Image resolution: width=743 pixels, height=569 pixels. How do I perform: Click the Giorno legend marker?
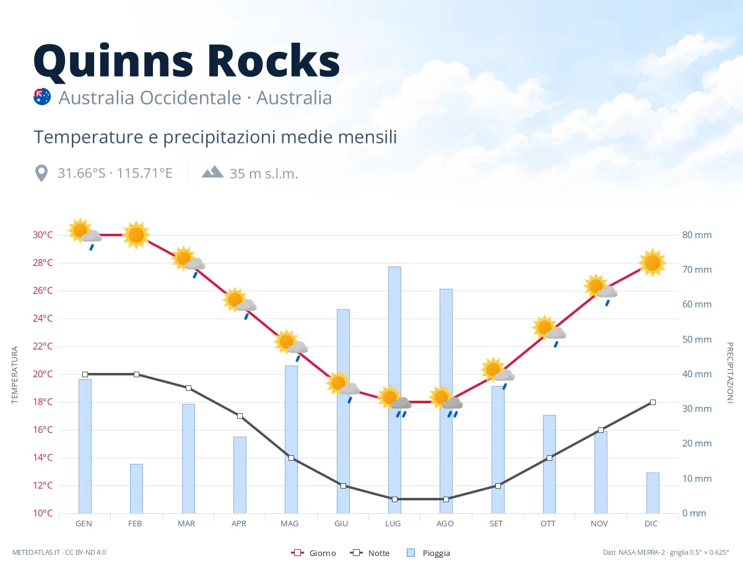point(297,553)
